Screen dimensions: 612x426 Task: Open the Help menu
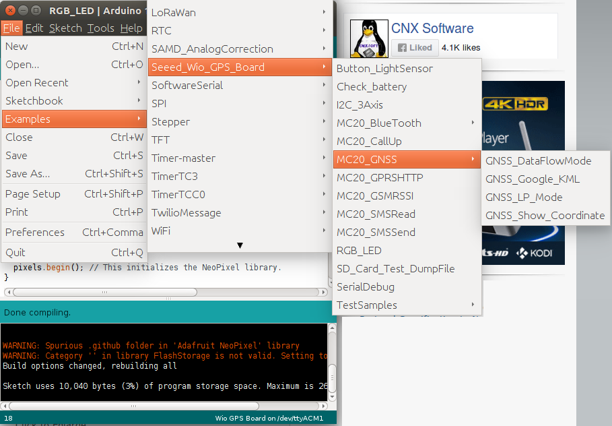click(x=131, y=28)
